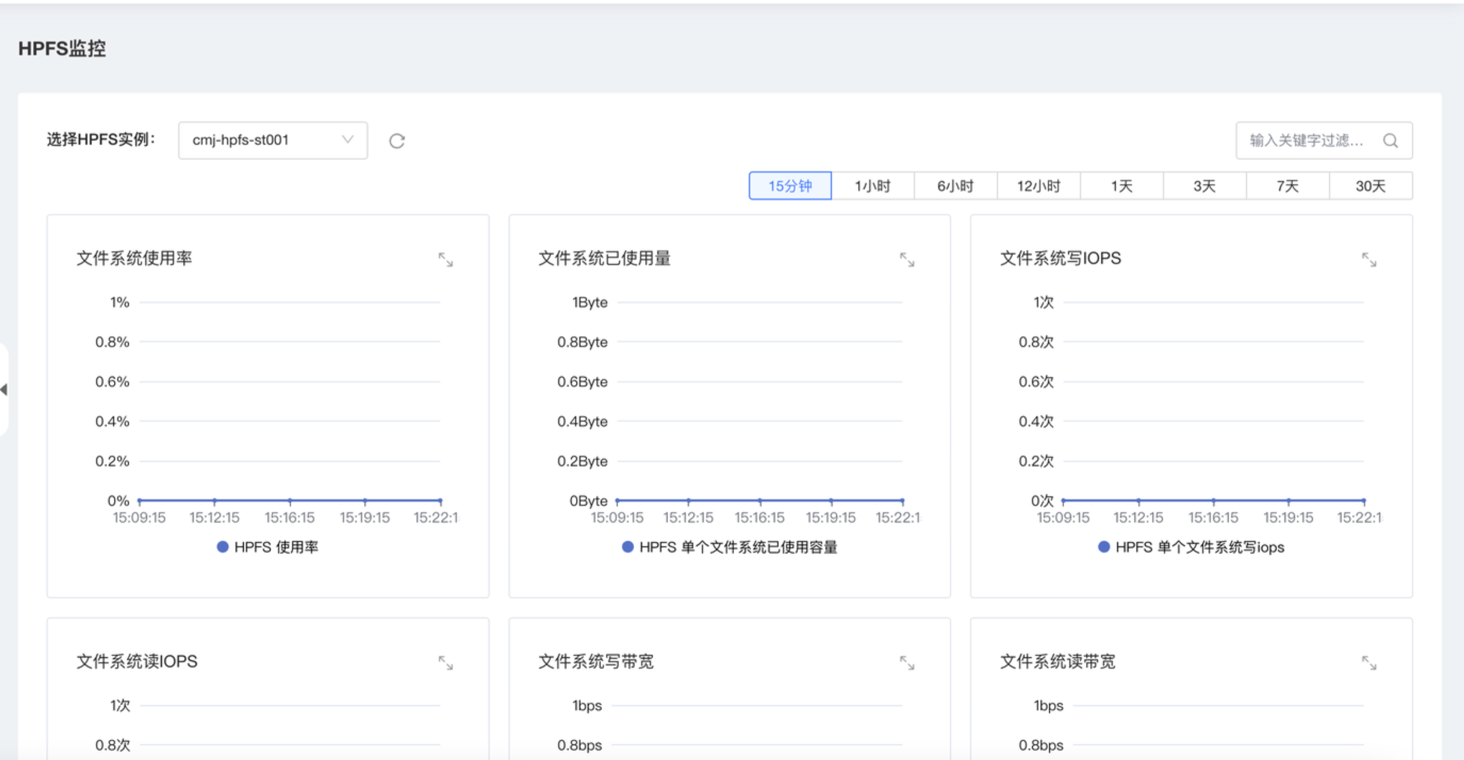Click the 15:09:15 data point in 文件系统使用率 chart
Viewport: 1464px width, 760px height.
pos(139,500)
